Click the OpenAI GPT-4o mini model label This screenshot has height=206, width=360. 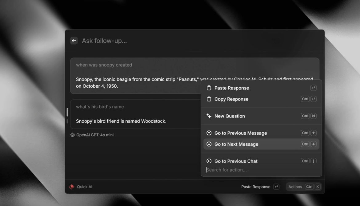coord(95,135)
